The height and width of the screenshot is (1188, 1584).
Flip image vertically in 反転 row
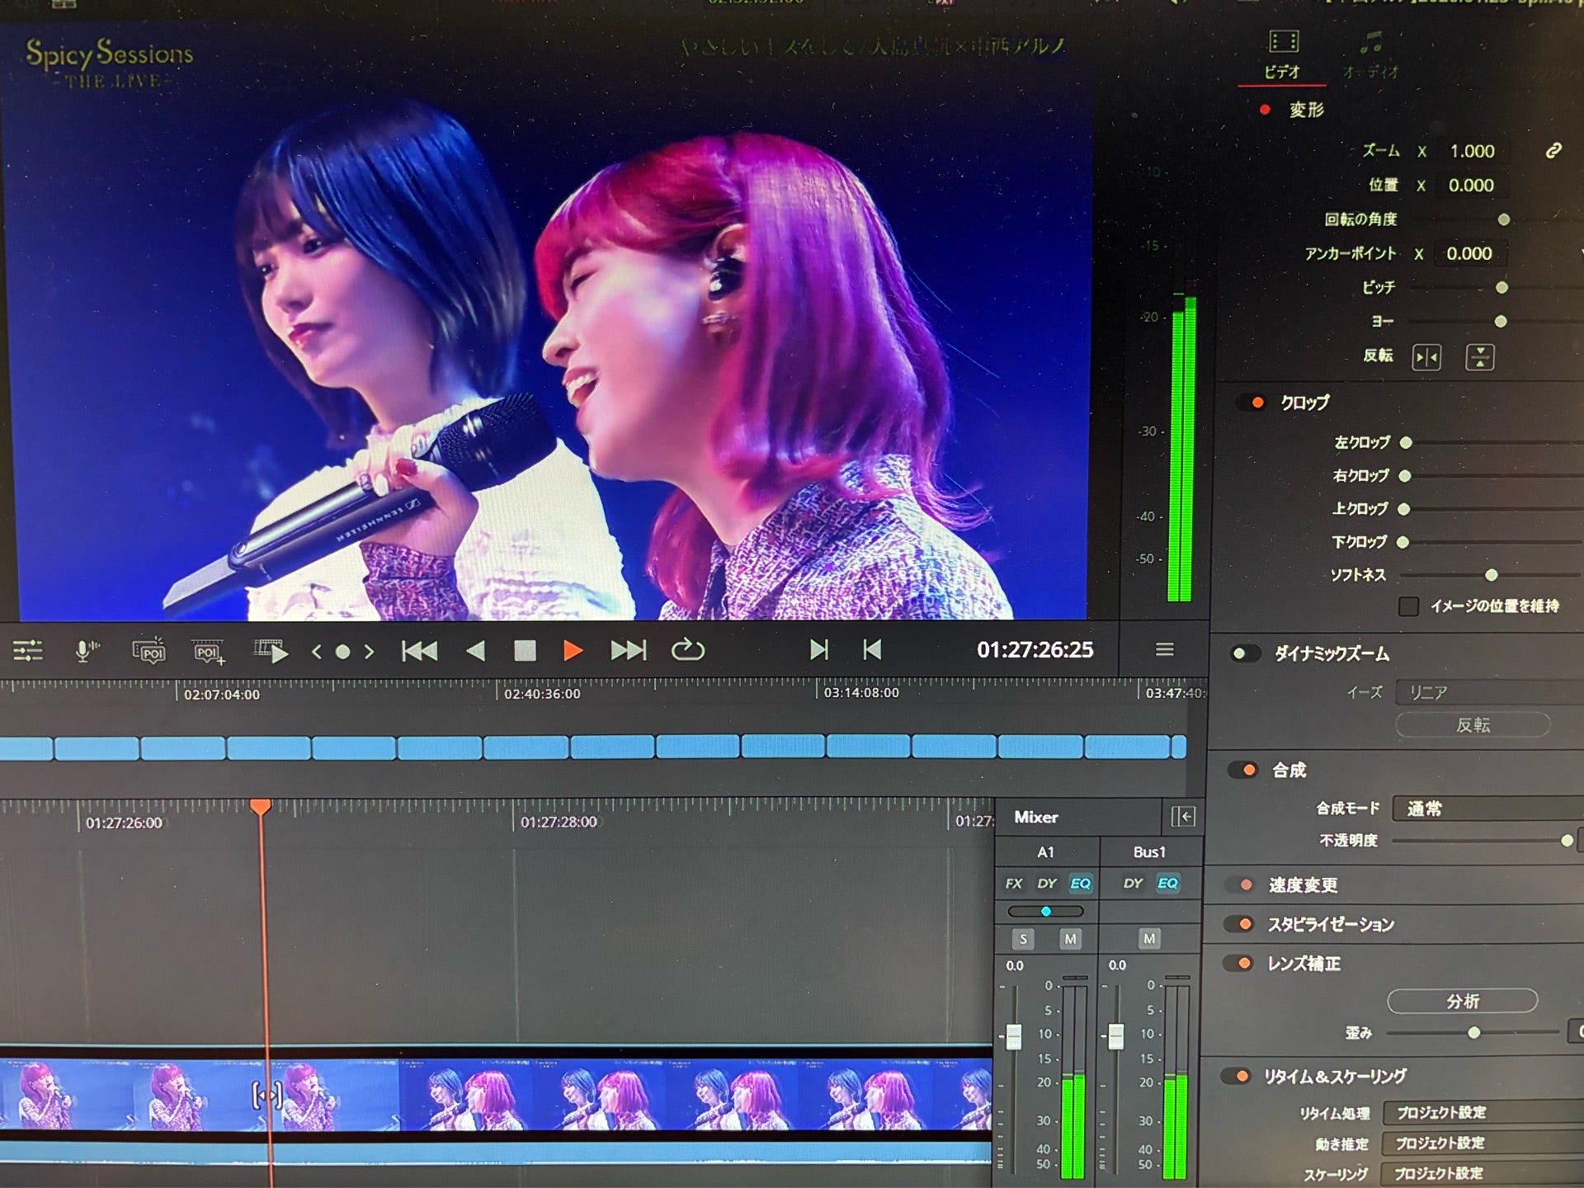tap(1480, 357)
